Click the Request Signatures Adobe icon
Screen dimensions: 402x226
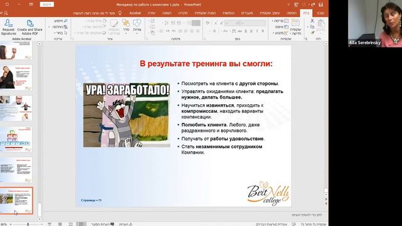pyautogui.click(x=8, y=23)
